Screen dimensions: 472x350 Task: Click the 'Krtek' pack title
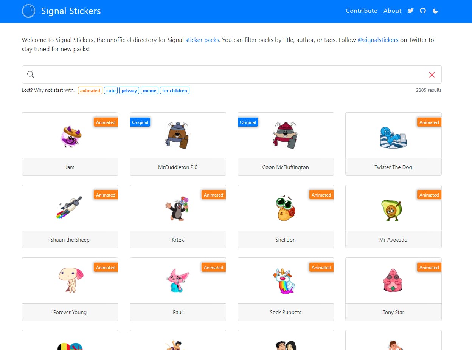coord(178,240)
